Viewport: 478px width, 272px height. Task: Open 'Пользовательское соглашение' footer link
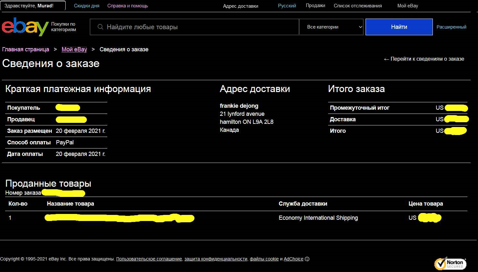point(149,259)
